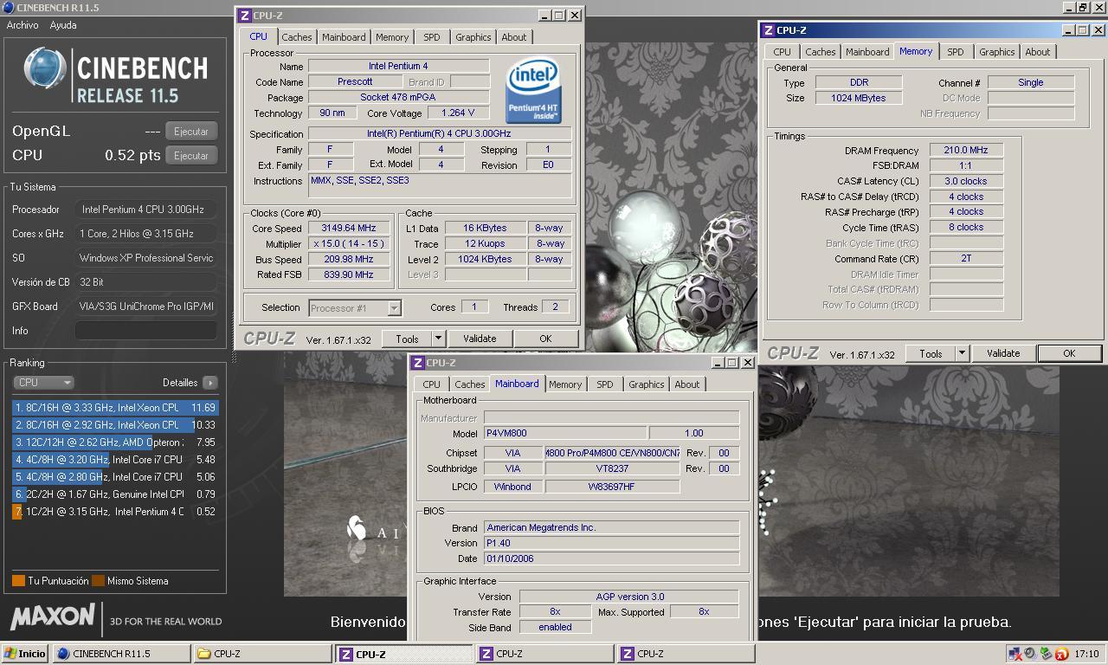Click Tools button in CPU-Z CPU window

click(407, 339)
